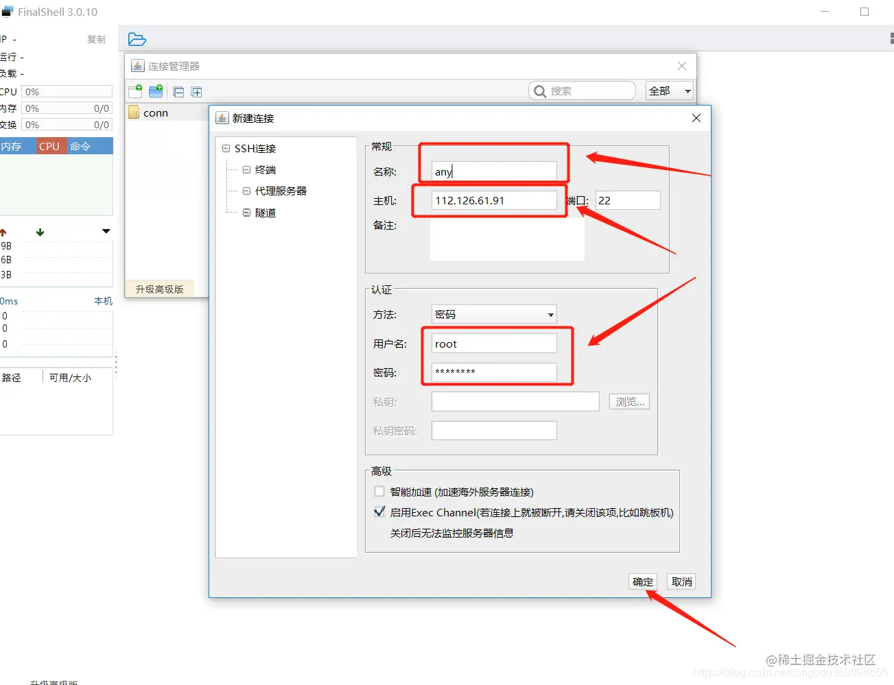Screen dimensions: 894x685
Task: Expand all icon in connection manager toolbar
Action: pyautogui.click(x=196, y=92)
